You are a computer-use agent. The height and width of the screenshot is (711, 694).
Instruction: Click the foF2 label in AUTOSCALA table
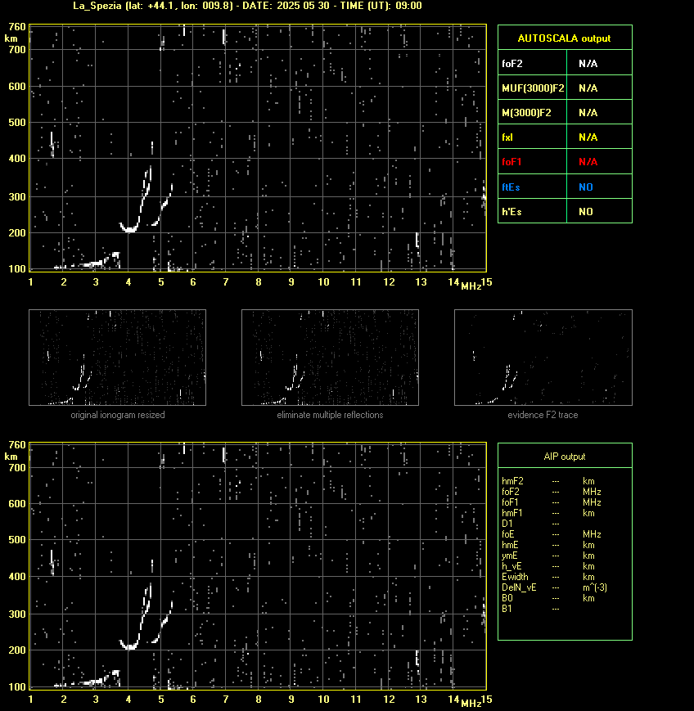tap(512, 64)
